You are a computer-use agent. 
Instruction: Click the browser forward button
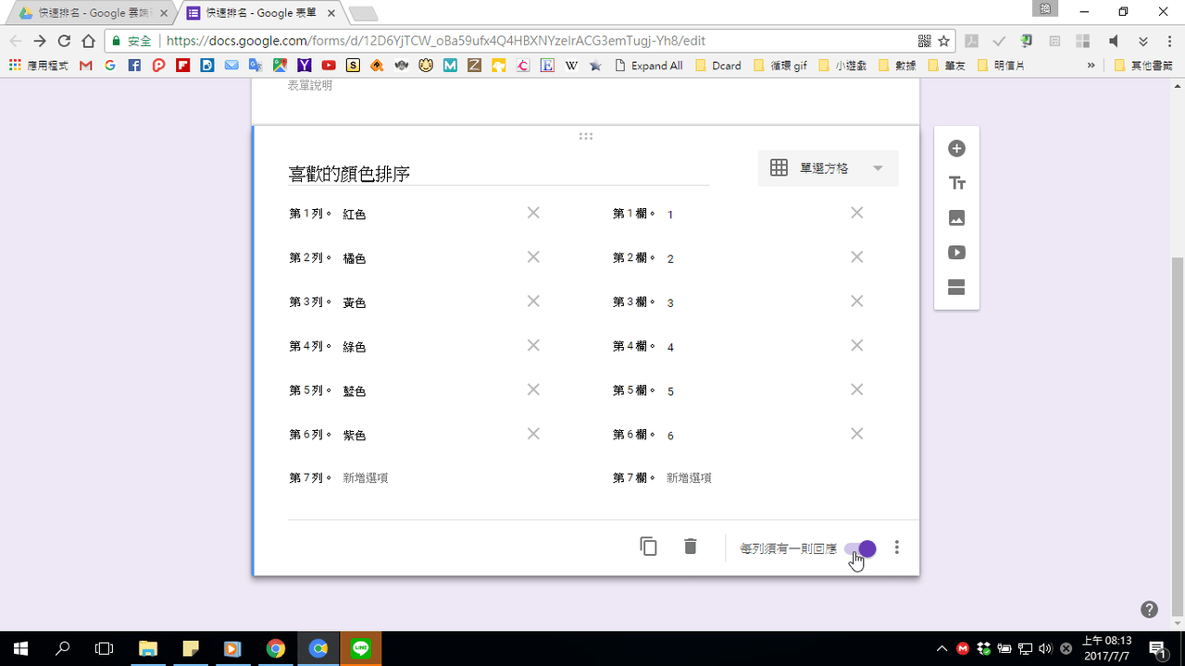[x=39, y=41]
